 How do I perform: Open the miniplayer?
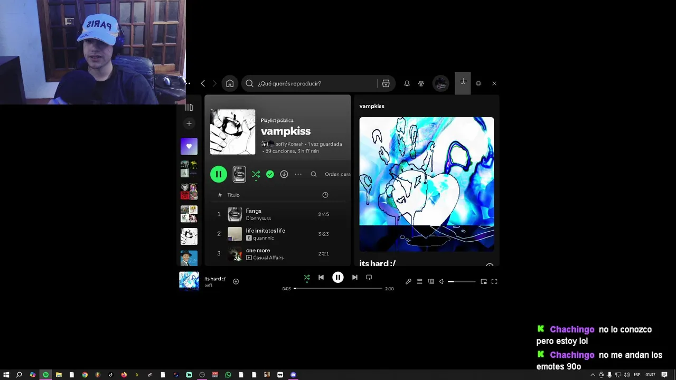tap(484, 282)
